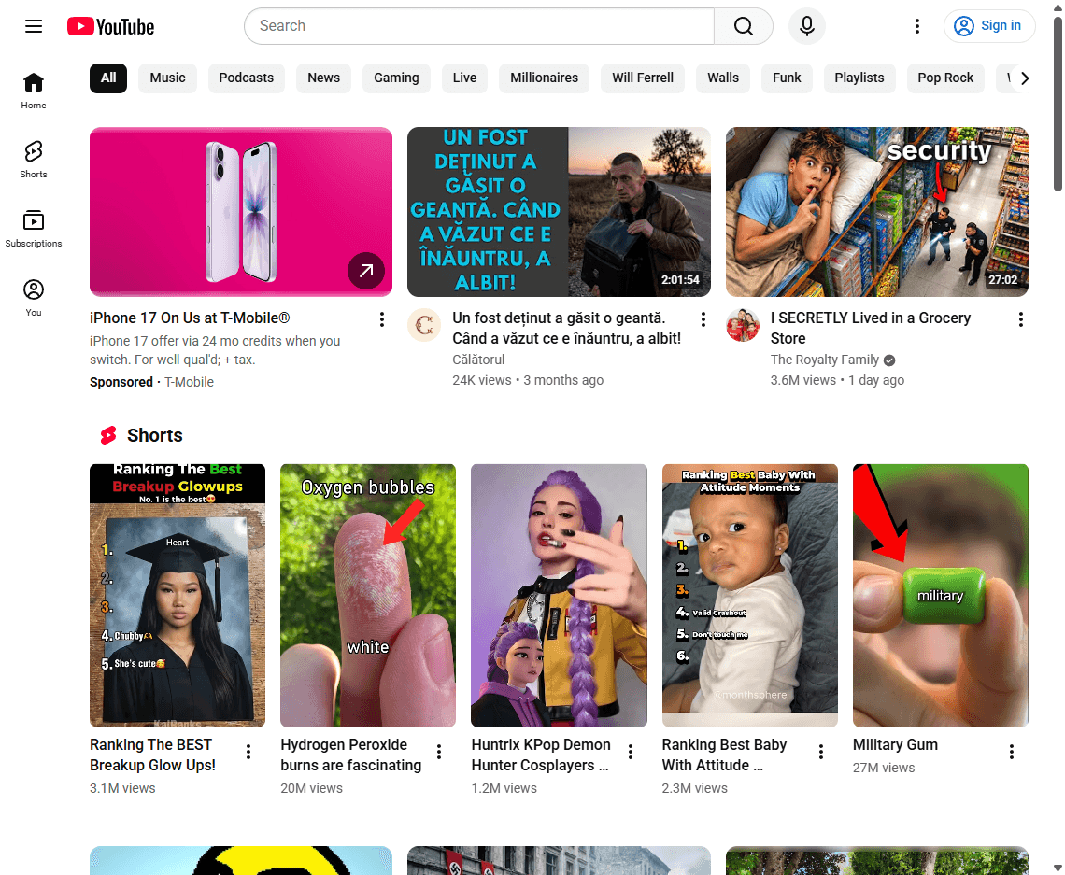The width and height of the screenshot is (1065, 875).
Task: Filter by the Podcasts chip
Action: [247, 78]
